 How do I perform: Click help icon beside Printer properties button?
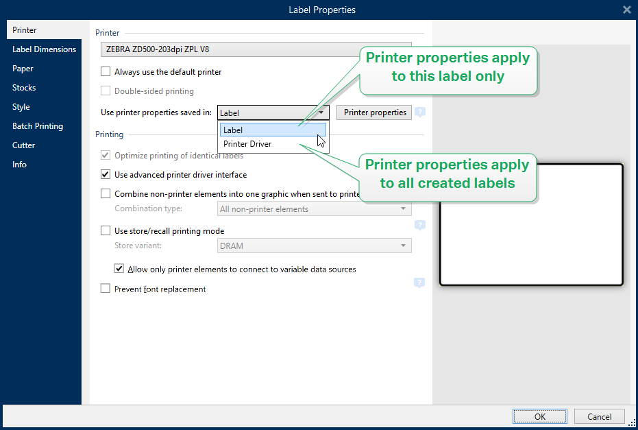420,112
